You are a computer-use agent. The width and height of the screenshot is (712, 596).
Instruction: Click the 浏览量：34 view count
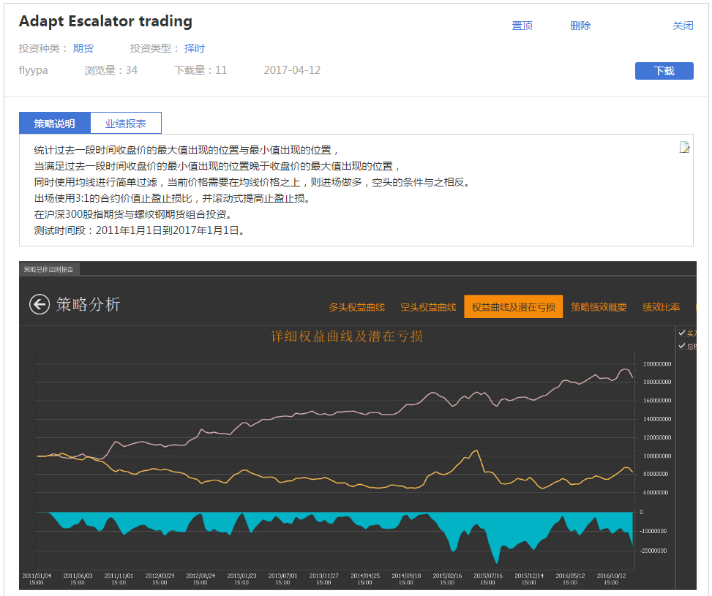[110, 70]
